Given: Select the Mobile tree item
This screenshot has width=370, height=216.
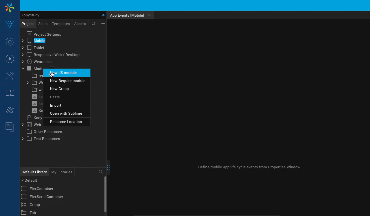Looking at the screenshot, I should [39, 41].
